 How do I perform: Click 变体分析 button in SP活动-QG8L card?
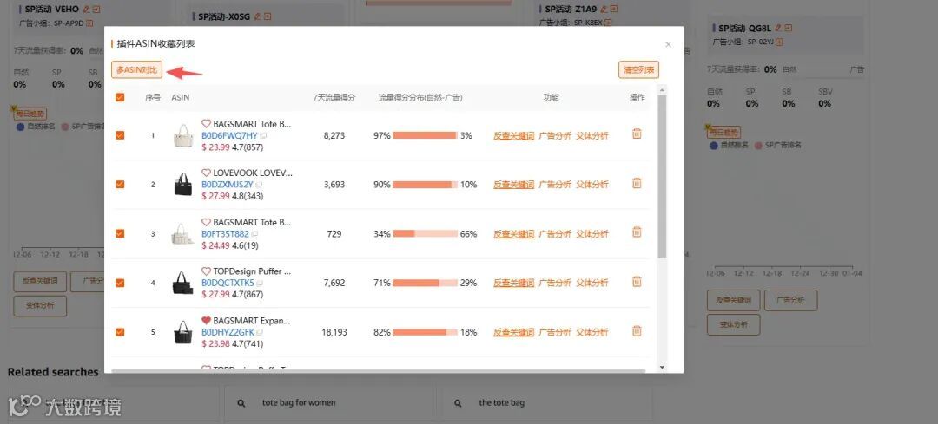click(x=733, y=325)
